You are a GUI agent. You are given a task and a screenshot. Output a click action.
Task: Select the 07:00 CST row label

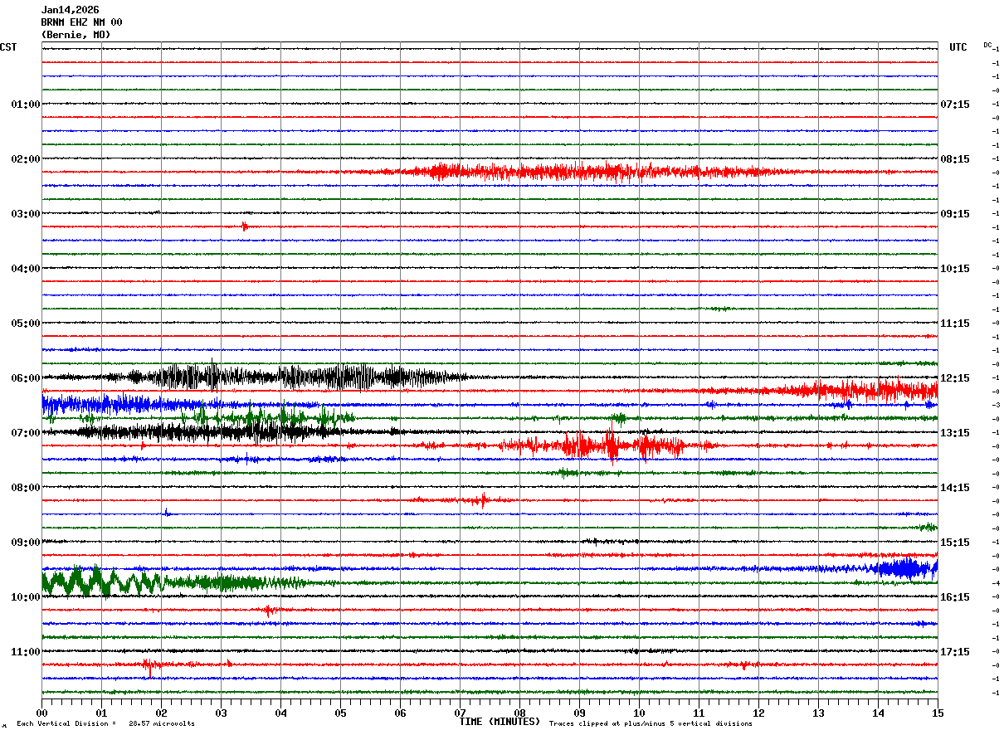26,433
